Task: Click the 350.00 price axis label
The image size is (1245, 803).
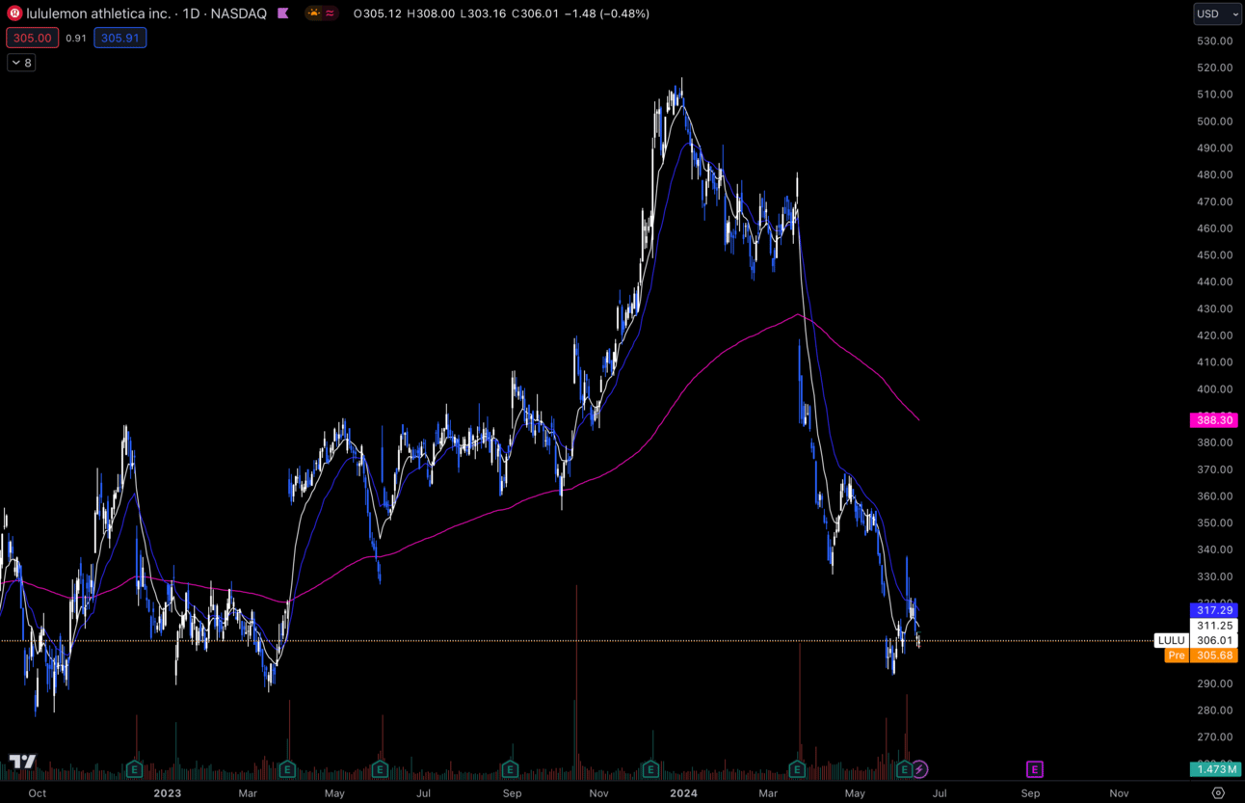Action: pos(1214,522)
